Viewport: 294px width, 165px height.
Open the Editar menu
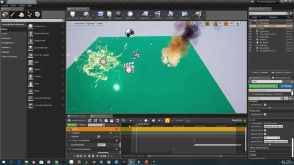coord(13,5)
